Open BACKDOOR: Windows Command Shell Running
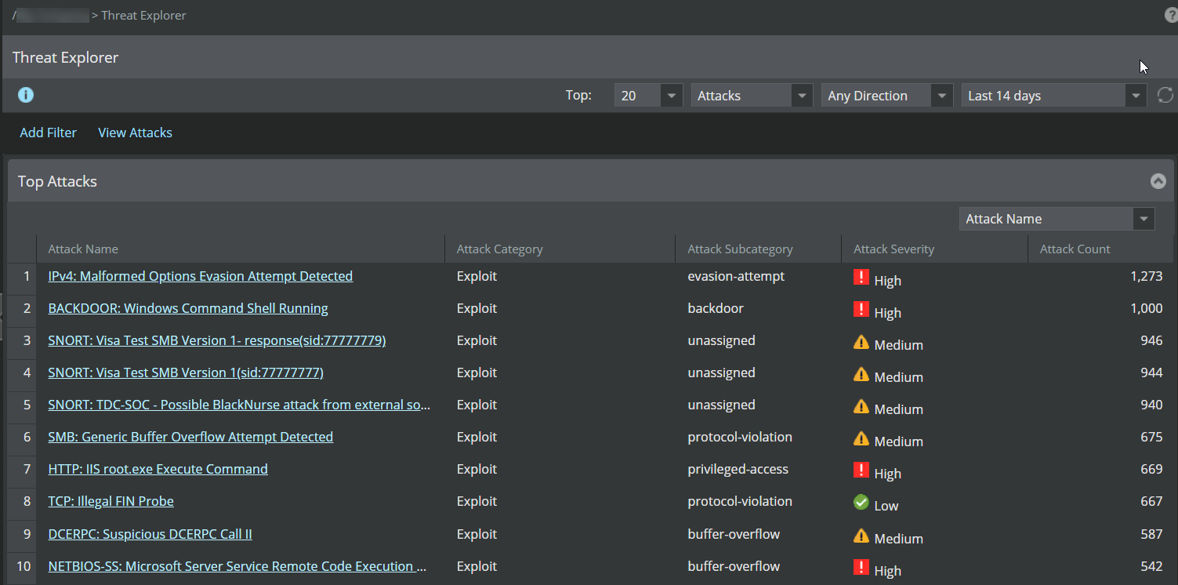This screenshot has height=585, width=1178. click(188, 308)
